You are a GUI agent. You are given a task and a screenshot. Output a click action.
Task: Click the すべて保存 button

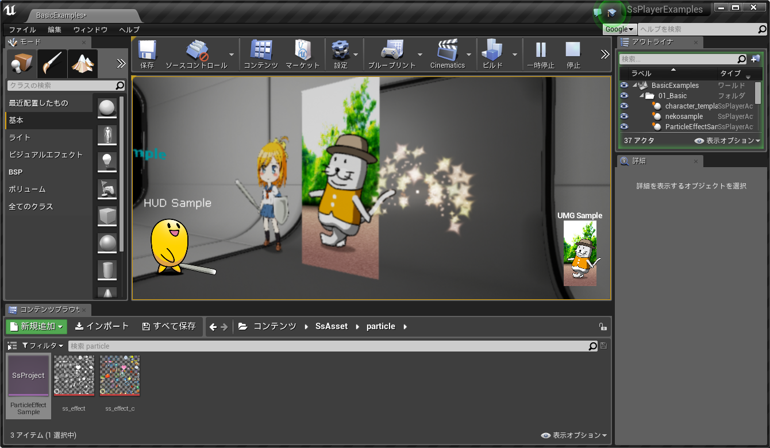[169, 326]
